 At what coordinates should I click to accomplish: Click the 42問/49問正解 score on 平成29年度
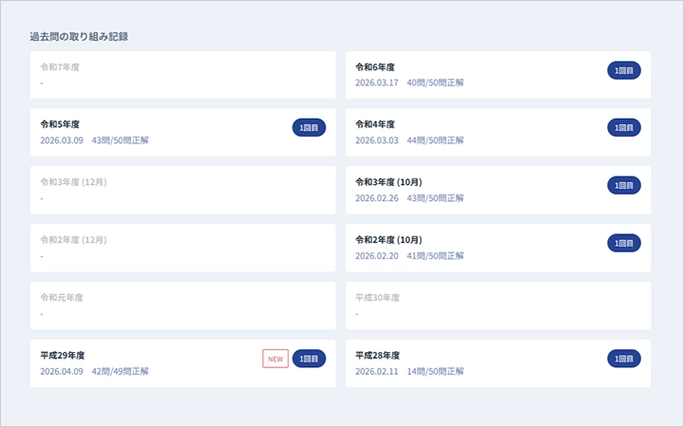[x=120, y=371]
